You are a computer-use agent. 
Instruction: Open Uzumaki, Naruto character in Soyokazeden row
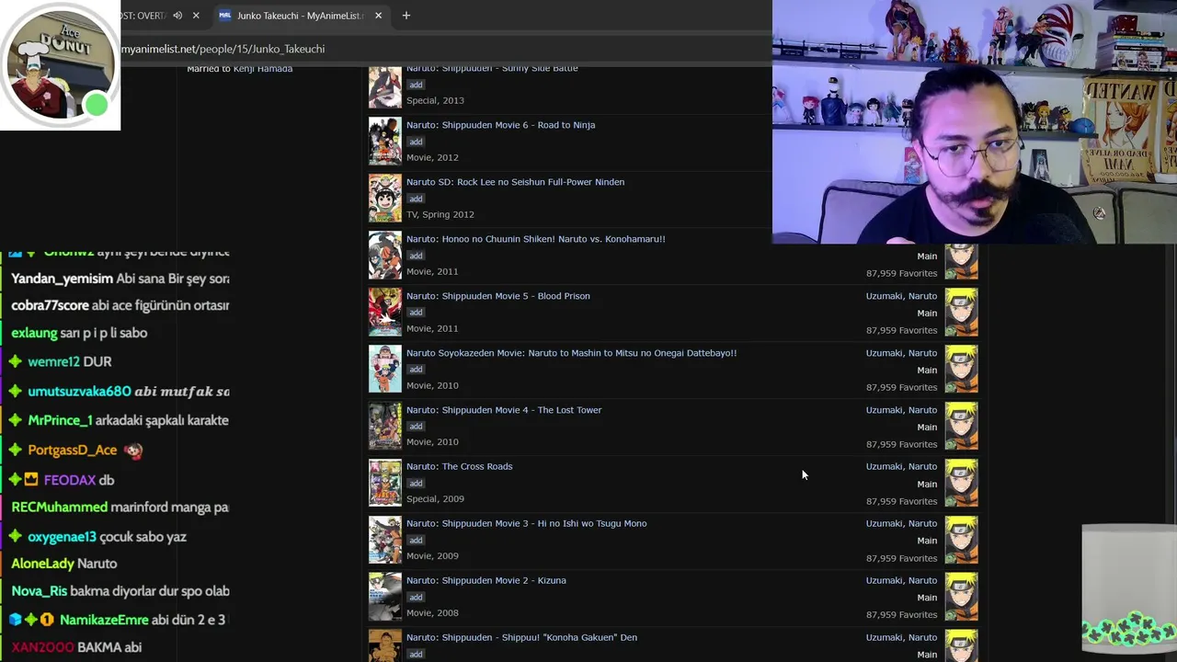(x=901, y=353)
